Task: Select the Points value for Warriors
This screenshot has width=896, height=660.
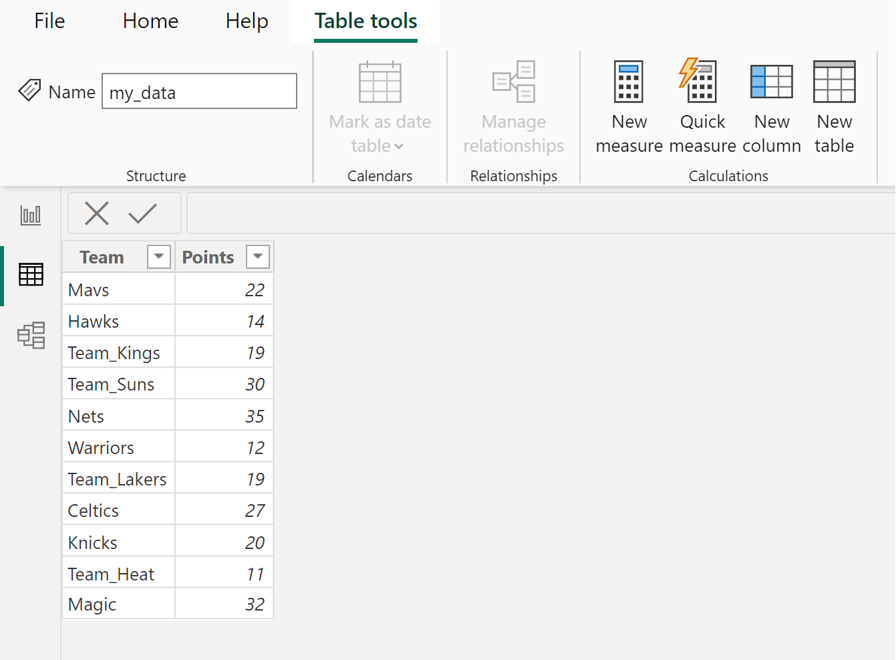Action: (x=255, y=446)
